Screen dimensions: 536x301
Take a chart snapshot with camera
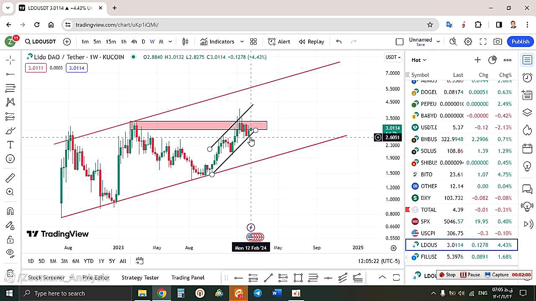[498, 41]
